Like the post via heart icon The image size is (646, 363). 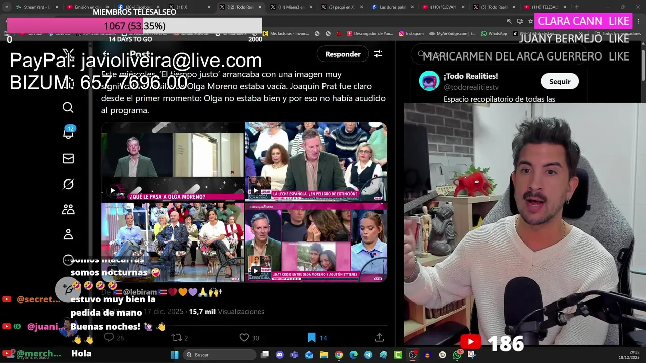(x=244, y=338)
